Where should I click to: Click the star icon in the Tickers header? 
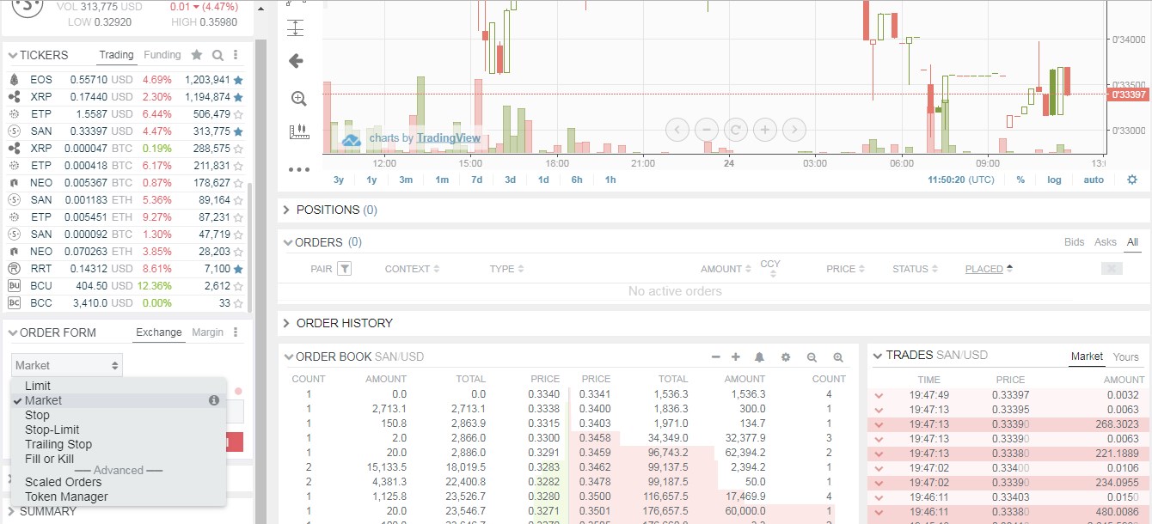coord(196,55)
